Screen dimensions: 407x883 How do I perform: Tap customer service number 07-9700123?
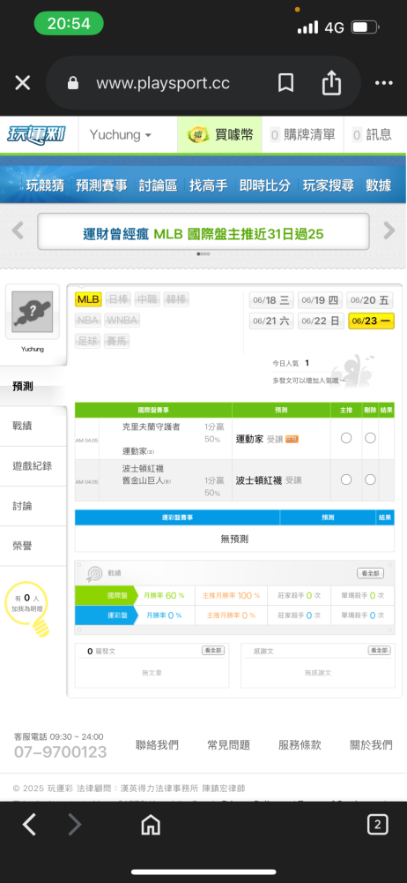(x=60, y=751)
